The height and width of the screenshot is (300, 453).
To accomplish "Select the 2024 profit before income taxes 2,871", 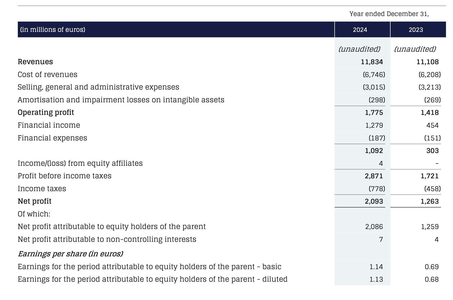I will click(x=374, y=176).
